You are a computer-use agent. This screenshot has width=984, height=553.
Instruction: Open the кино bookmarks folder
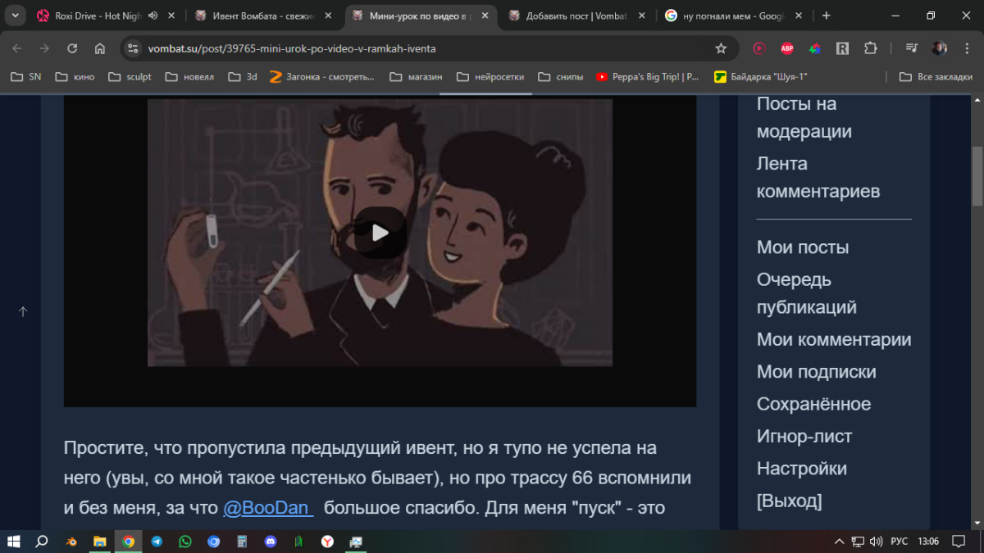[x=75, y=77]
